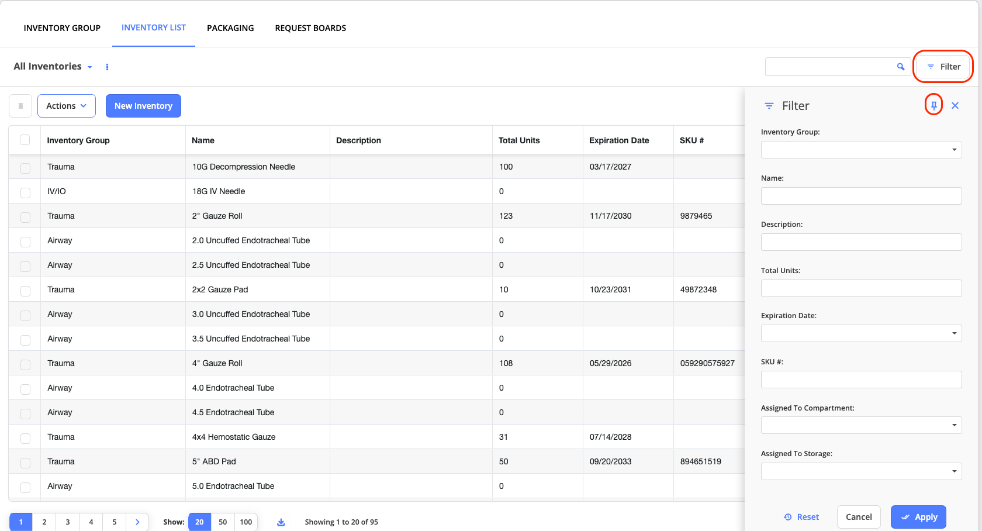Image resolution: width=982 pixels, height=531 pixels.
Task: Tick the 2" Gauze Roll row checkbox
Action: coord(25,217)
